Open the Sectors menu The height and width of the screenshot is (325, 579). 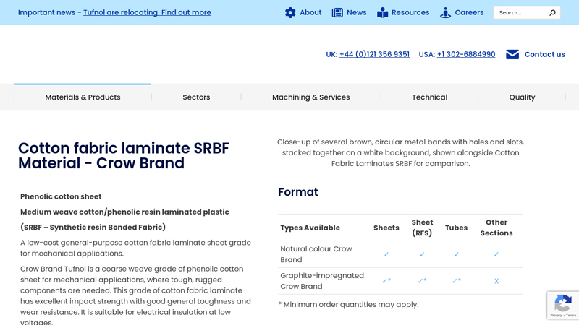click(196, 97)
